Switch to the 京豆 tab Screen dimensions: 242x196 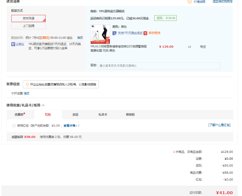(x=75, y=115)
